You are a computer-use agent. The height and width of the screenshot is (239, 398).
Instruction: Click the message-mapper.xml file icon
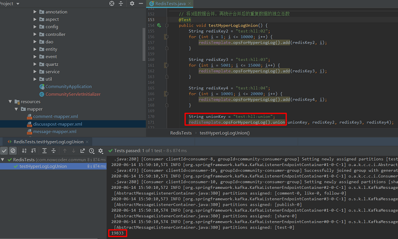tap(29, 131)
